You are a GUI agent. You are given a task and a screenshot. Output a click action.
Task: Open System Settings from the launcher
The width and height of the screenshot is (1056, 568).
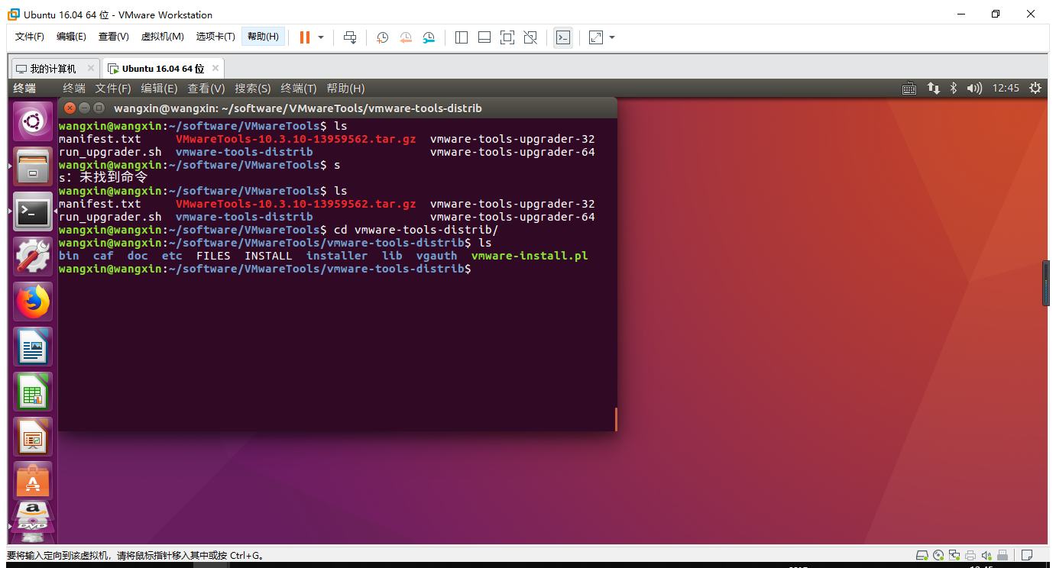[x=33, y=256]
